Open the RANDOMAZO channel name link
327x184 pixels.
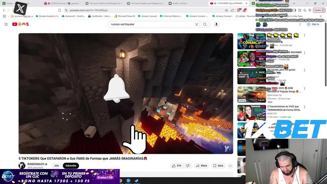click(x=36, y=164)
